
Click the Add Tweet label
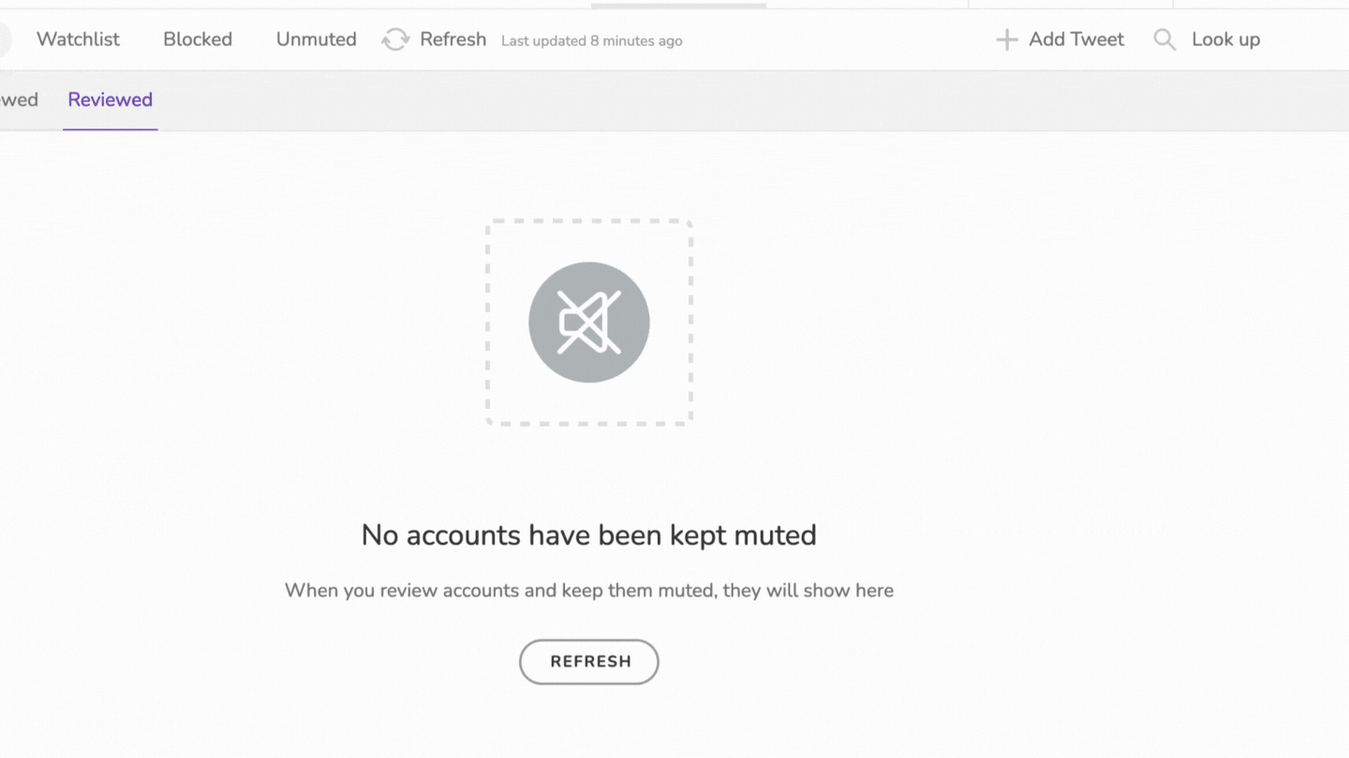pyautogui.click(x=1076, y=39)
